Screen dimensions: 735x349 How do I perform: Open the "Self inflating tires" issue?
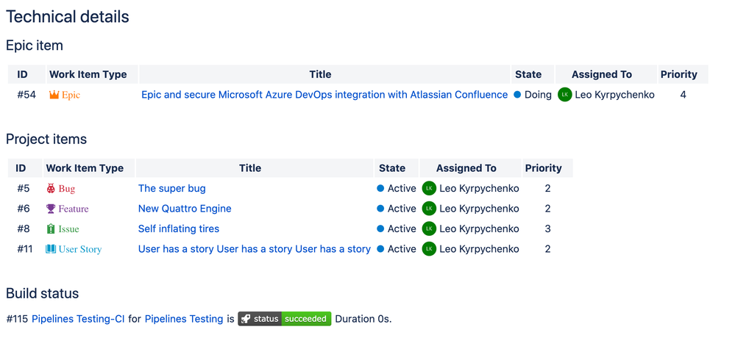(x=179, y=229)
